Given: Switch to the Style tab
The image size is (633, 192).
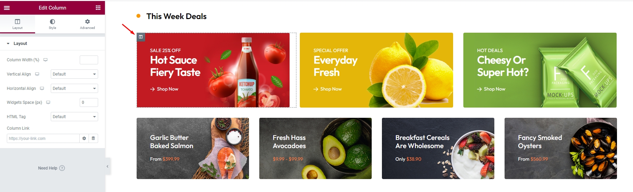Looking at the screenshot, I should (52, 24).
